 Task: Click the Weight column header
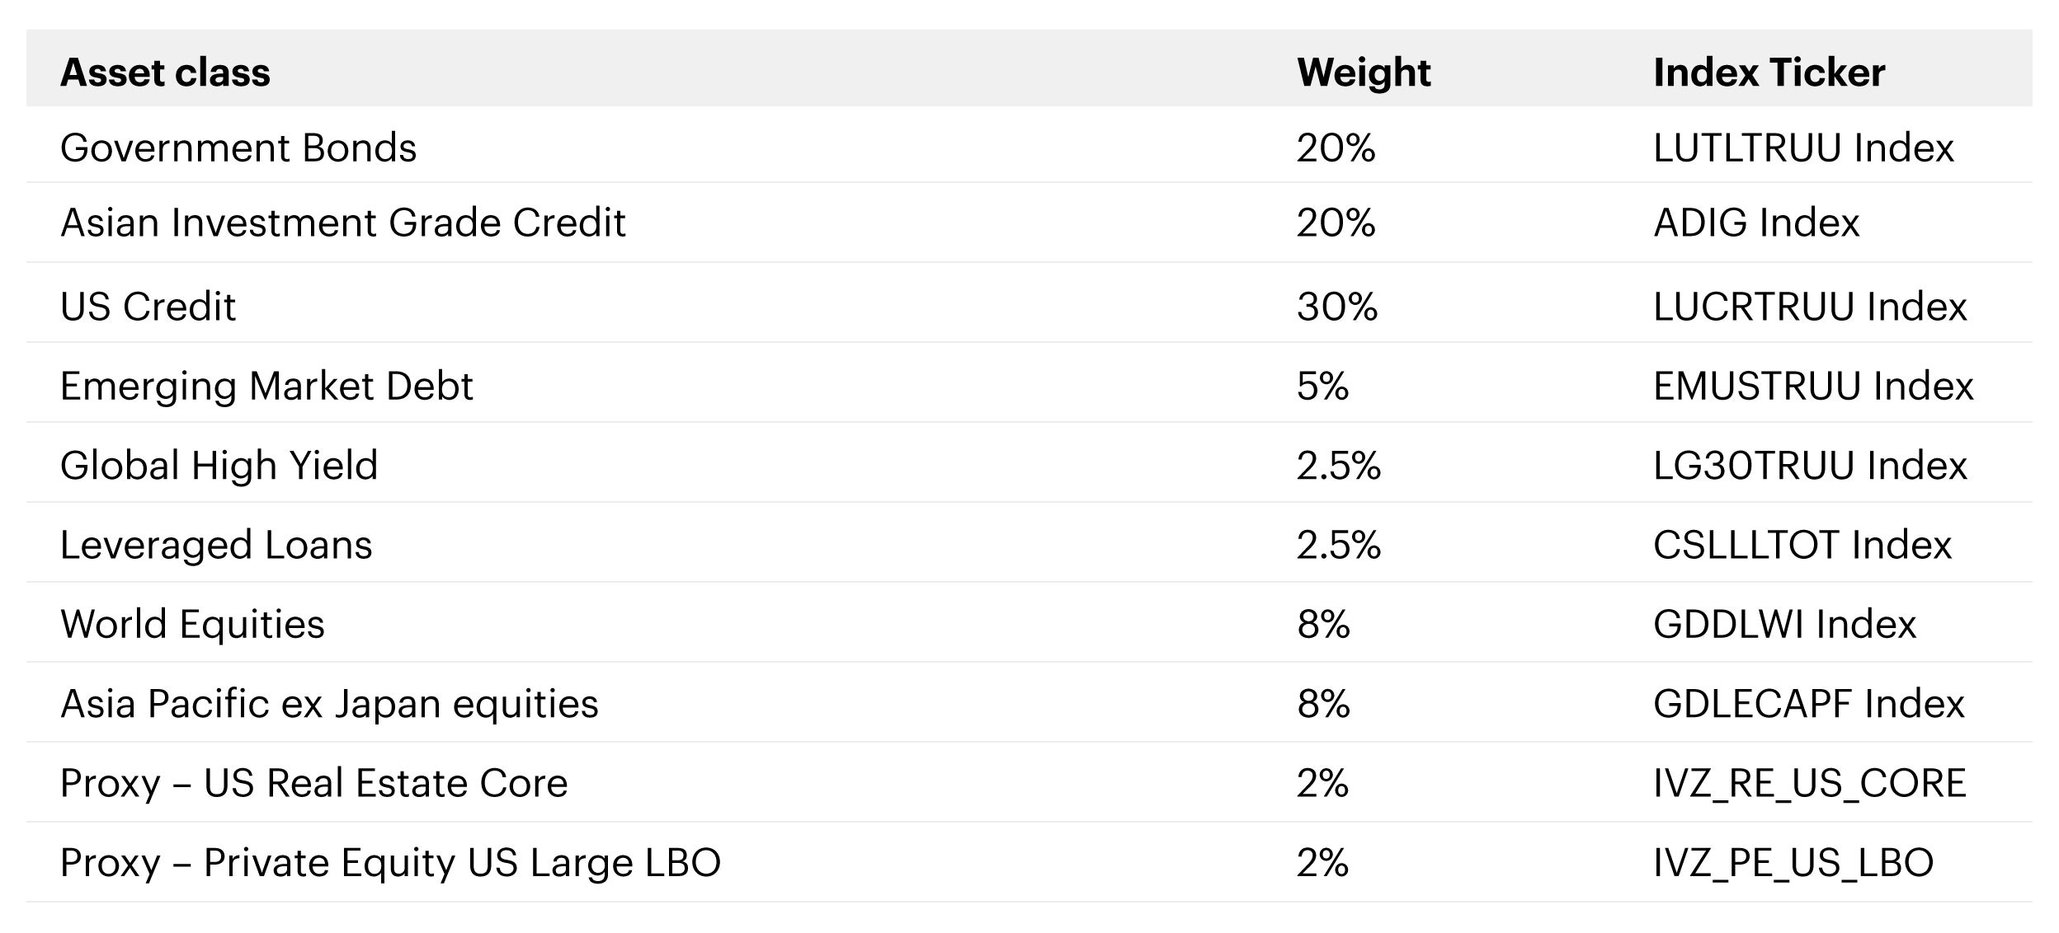tap(1364, 73)
